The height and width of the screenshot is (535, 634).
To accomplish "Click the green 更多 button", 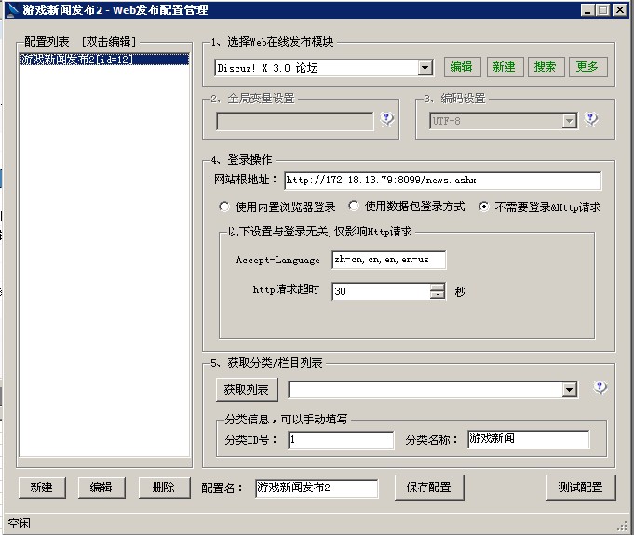I will 587,67.
